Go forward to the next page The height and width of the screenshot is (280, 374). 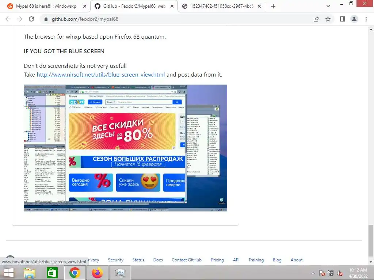tap(20, 19)
